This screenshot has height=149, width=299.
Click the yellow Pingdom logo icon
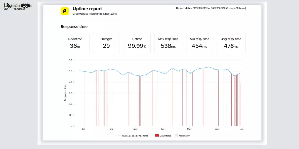(x=65, y=11)
